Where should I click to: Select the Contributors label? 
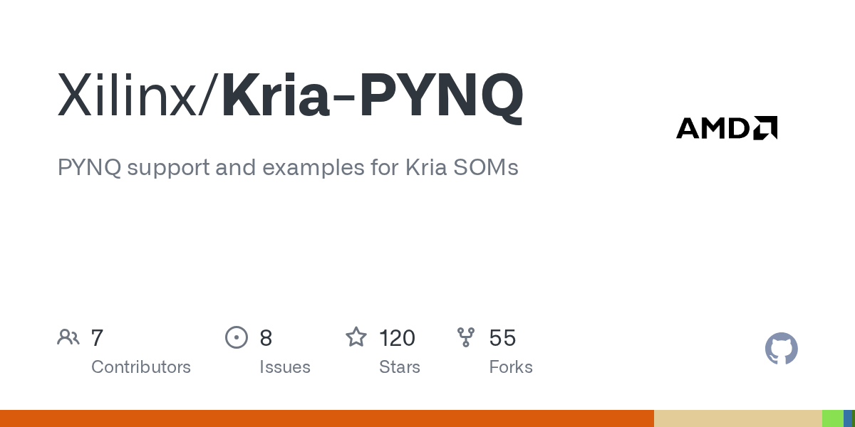coord(141,367)
